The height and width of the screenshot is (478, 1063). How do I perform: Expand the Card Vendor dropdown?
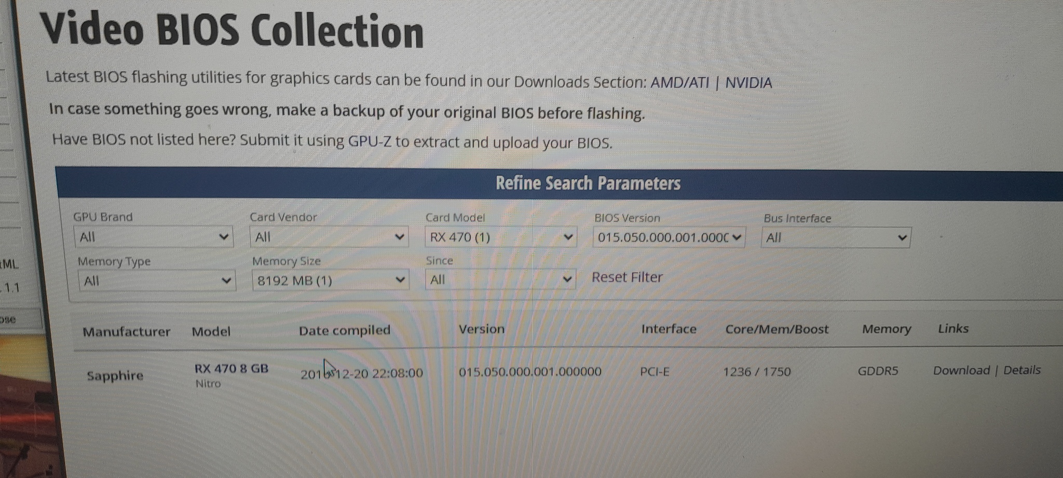329,237
